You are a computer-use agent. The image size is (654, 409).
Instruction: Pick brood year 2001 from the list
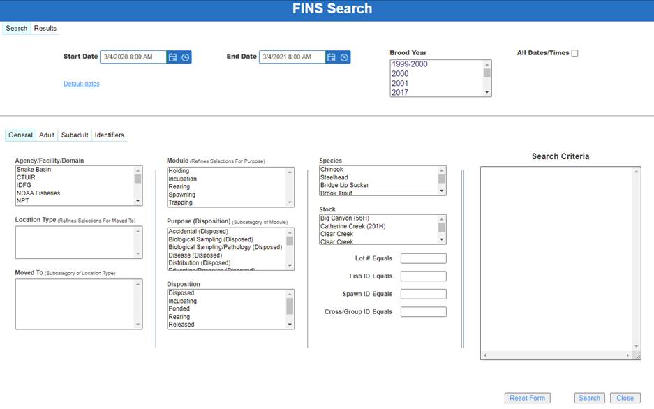tap(400, 84)
